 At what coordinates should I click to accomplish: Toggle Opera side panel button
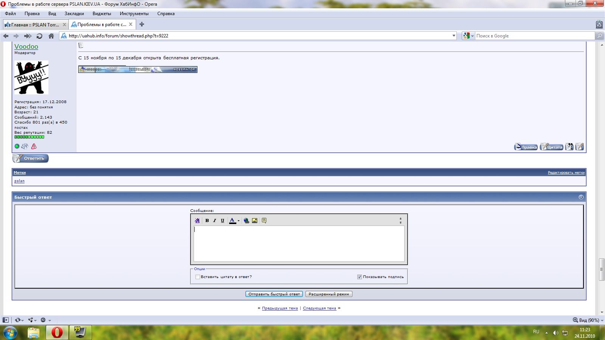pos(6,320)
